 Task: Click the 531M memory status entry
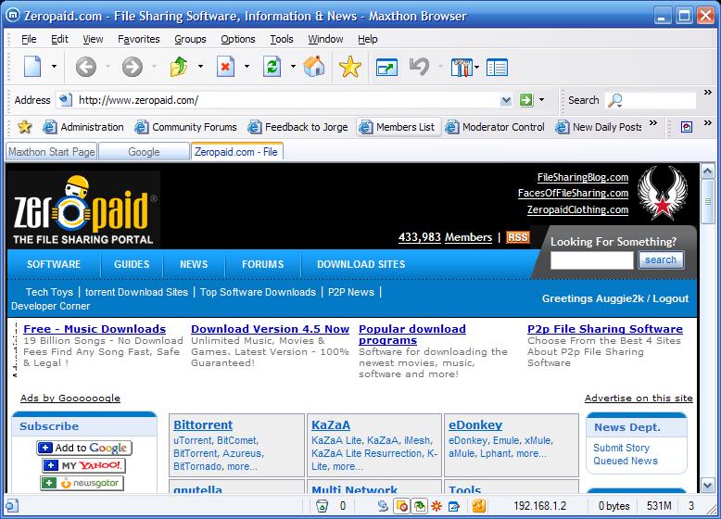pyautogui.click(x=659, y=506)
